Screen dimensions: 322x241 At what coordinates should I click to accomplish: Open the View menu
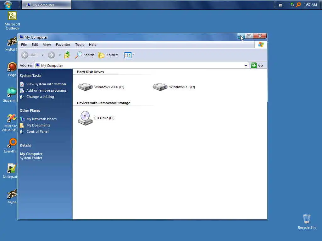pos(47,45)
